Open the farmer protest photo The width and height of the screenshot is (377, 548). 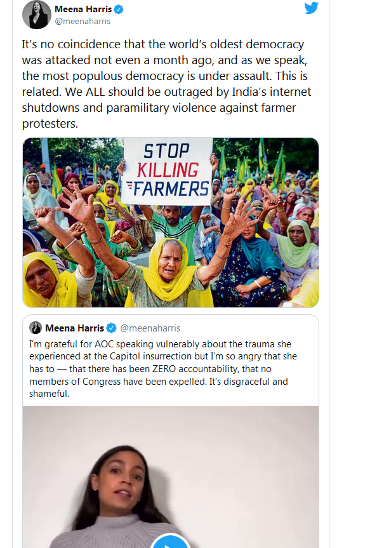[171, 223]
